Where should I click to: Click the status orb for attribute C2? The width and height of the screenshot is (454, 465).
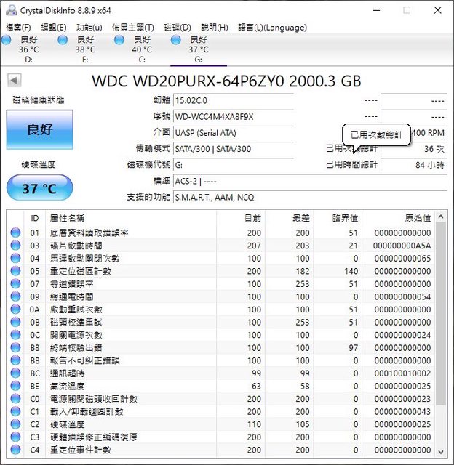(x=15, y=424)
